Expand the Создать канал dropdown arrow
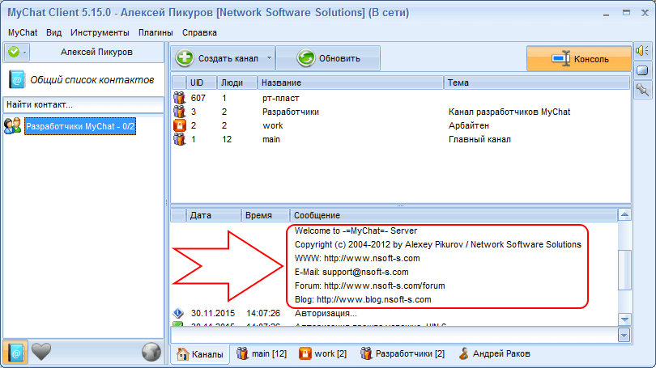The width and height of the screenshot is (656, 368). coord(270,58)
